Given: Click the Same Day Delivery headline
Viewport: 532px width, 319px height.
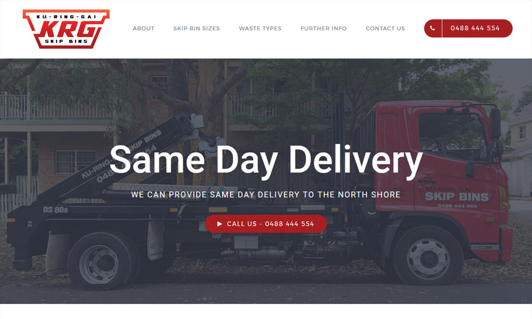Looking at the screenshot, I should 266,161.
